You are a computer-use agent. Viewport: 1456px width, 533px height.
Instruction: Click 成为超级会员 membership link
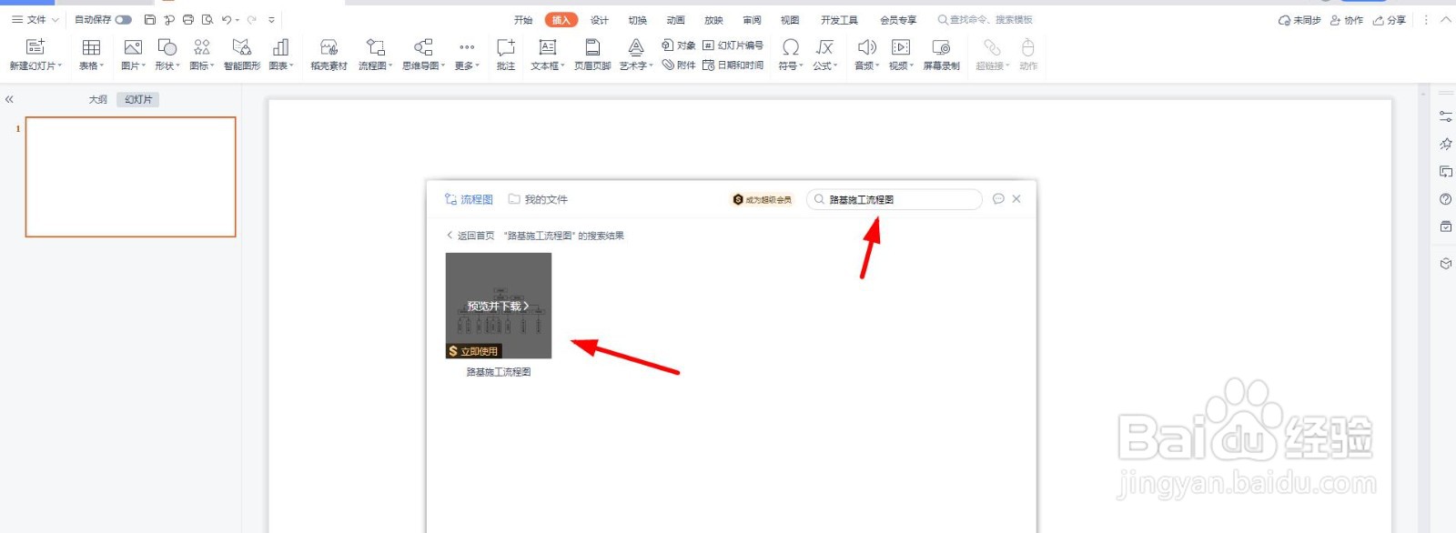coord(763,199)
